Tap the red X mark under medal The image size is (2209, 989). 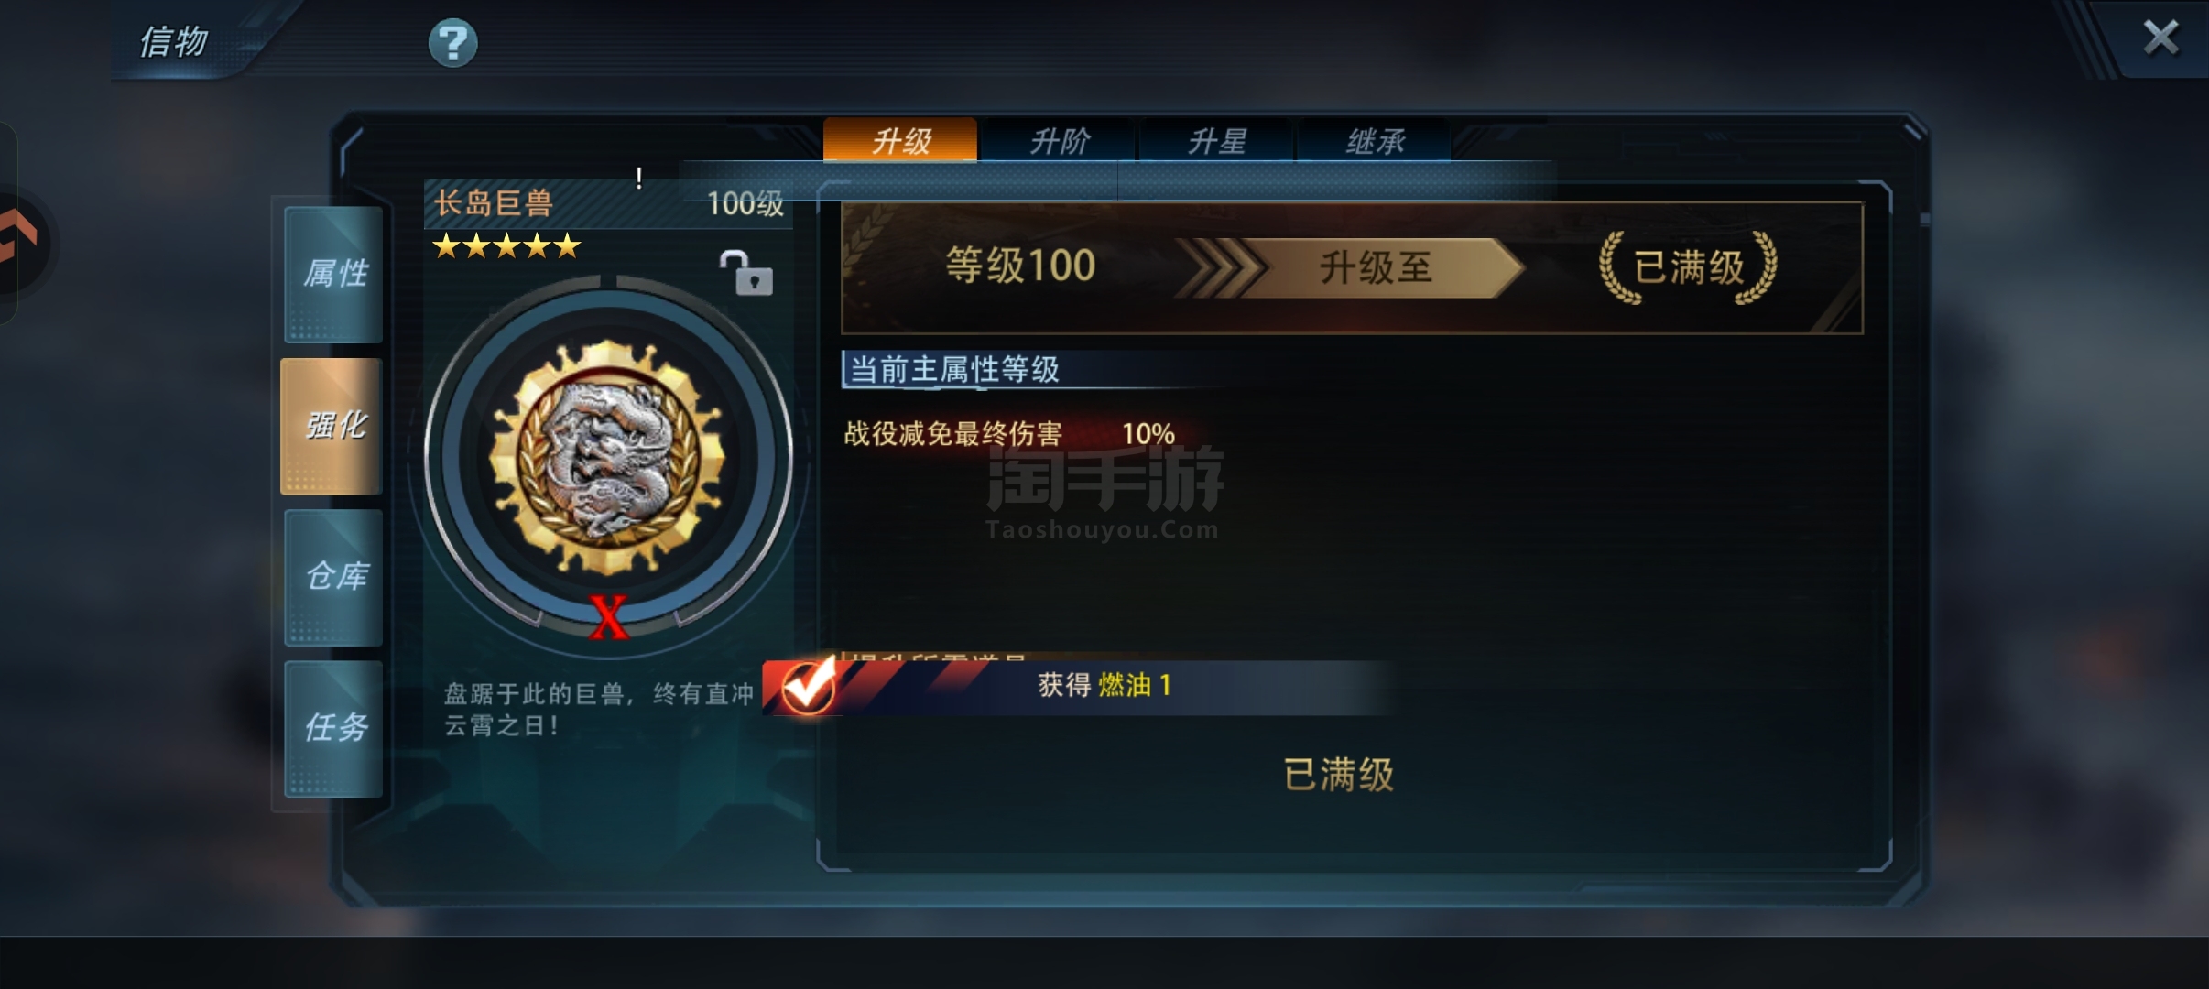(609, 617)
